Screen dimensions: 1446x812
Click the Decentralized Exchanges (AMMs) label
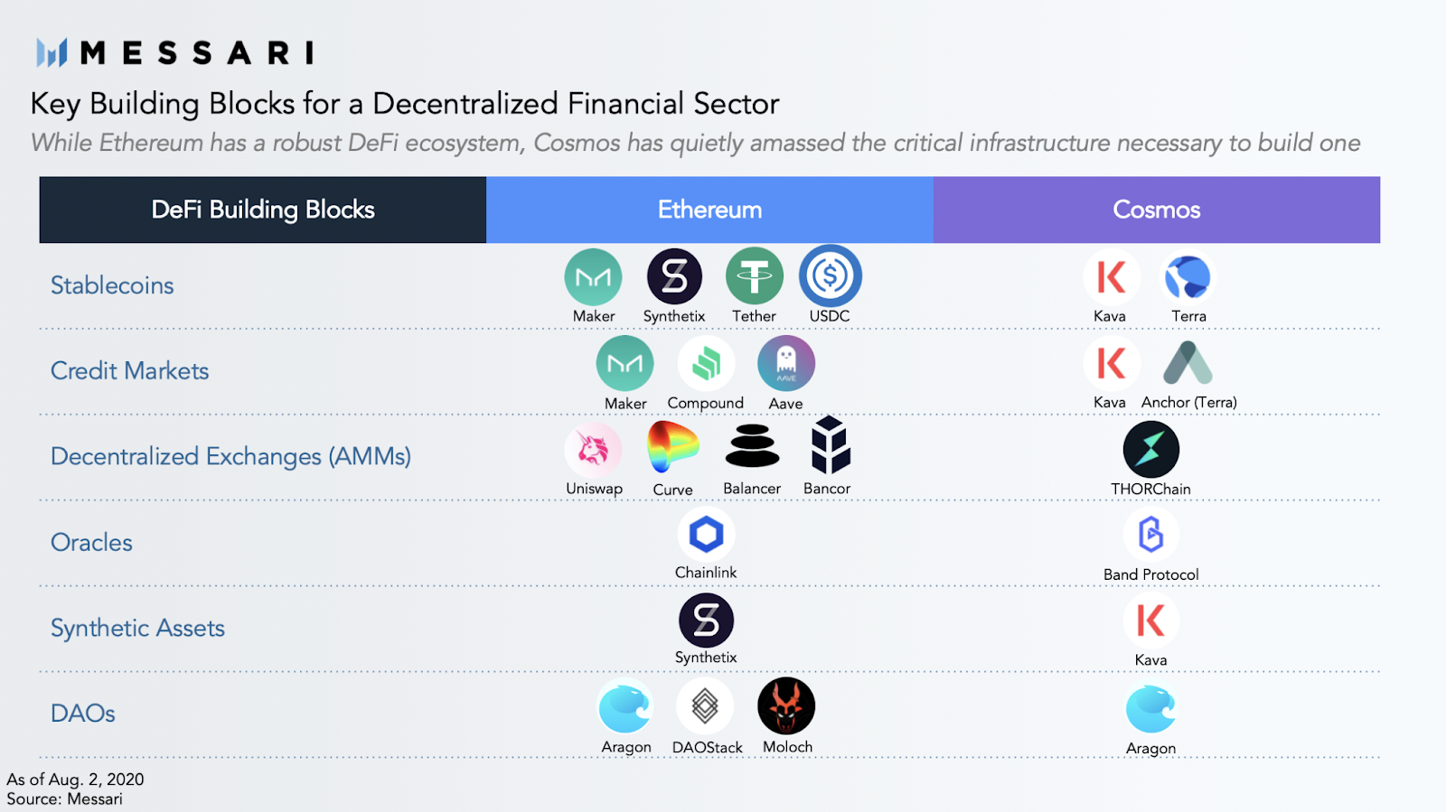(230, 456)
